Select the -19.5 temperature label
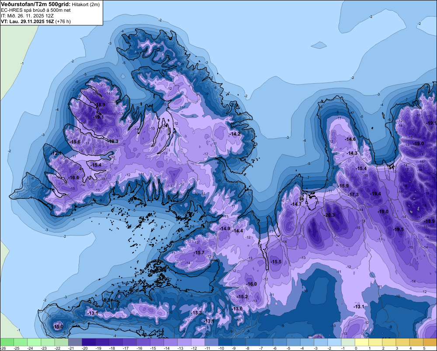This screenshot has height=351, width=437. [398, 229]
